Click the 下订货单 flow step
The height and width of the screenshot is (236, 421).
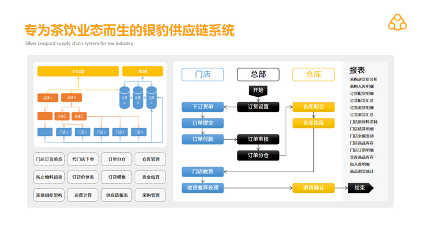[203, 107]
